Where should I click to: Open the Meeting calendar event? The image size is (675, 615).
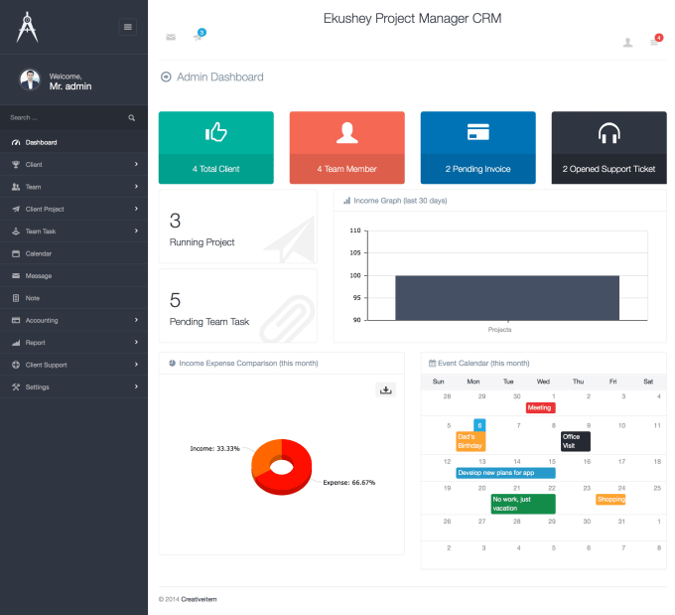coord(540,407)
